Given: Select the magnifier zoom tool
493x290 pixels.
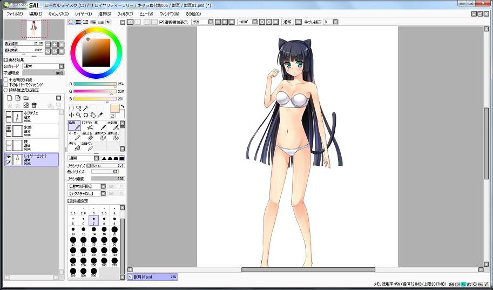Looking at the screenshot, I should point(78,114).
